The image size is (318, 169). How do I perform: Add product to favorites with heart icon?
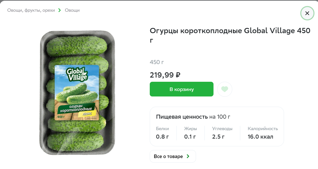224,89
